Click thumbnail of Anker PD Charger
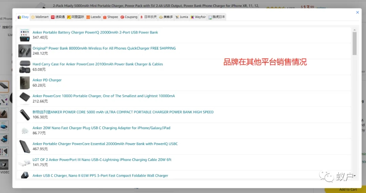Screen dimensions: 366x193 pyautogui.click(x=25, y=83)
